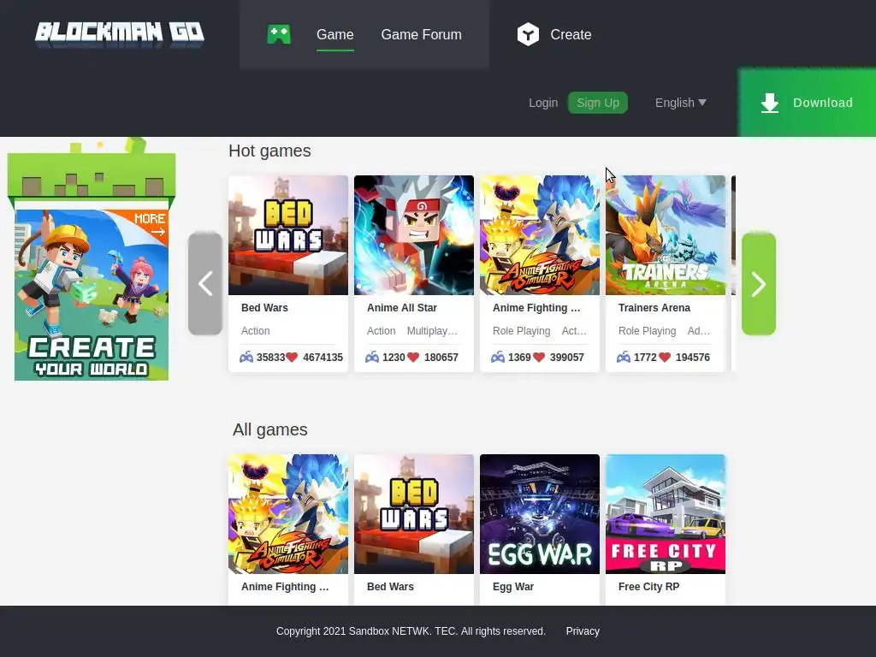Viewport: 876px width, 657px height.
Task: Click the hexagon Create icon
Action: pos(528,34)
